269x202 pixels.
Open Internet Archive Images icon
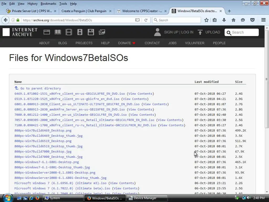102,32
